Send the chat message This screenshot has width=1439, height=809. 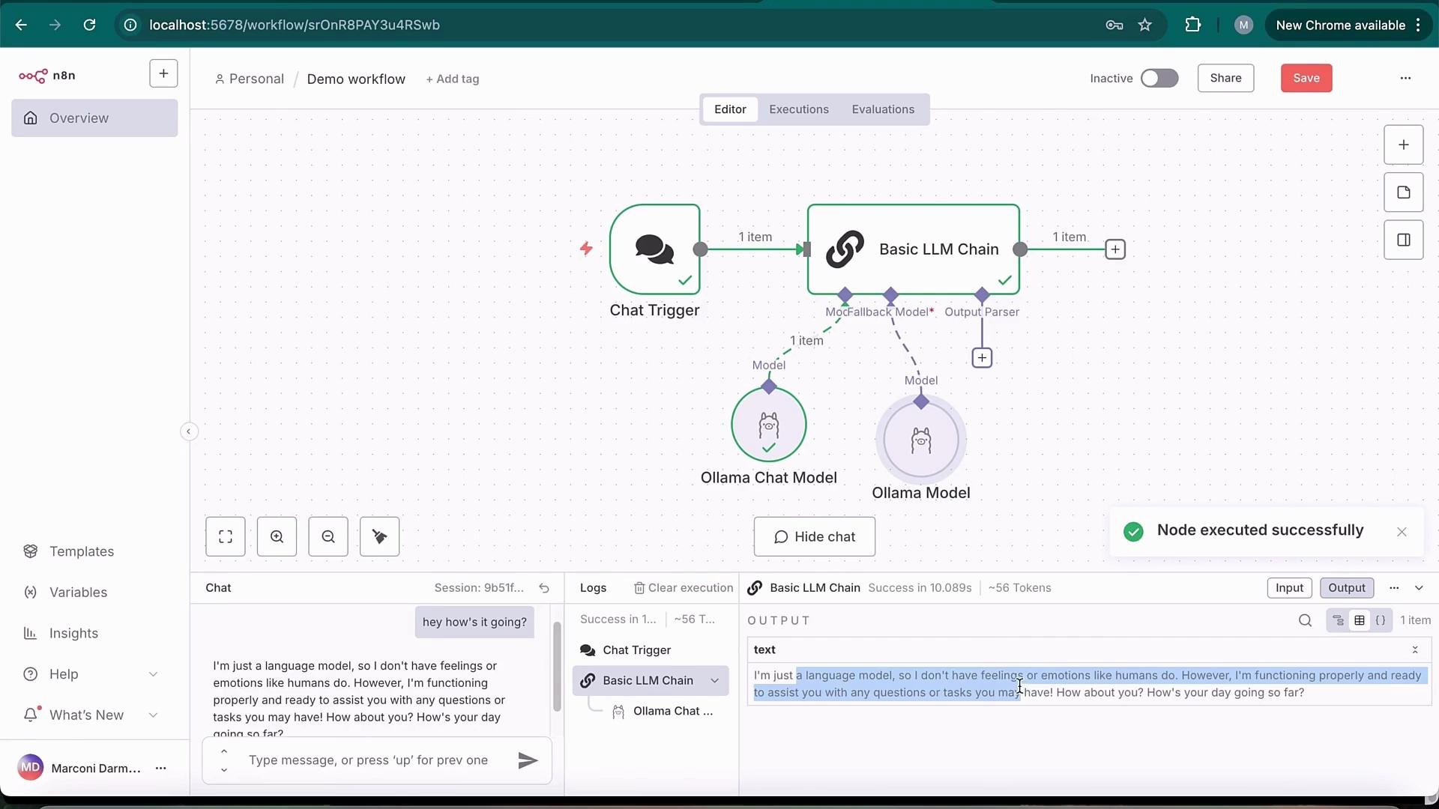point(528,761)
